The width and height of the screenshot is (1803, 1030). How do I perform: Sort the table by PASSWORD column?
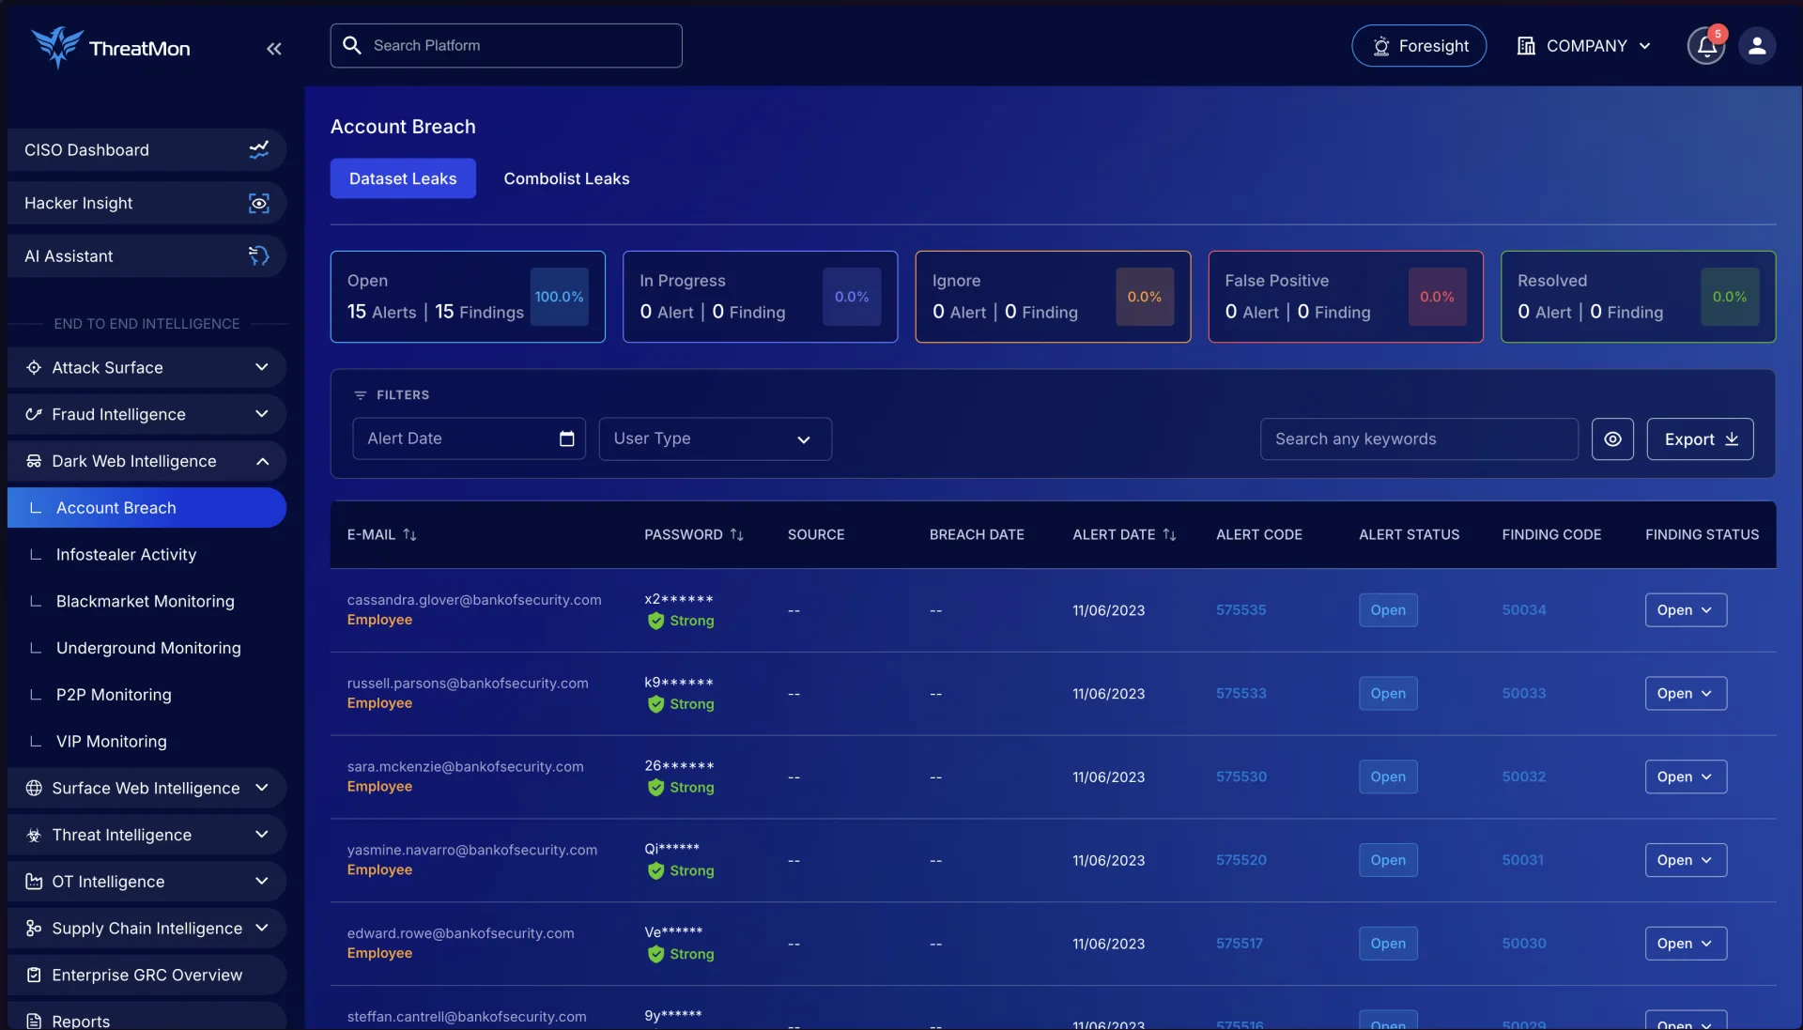(x=736, y=534)
